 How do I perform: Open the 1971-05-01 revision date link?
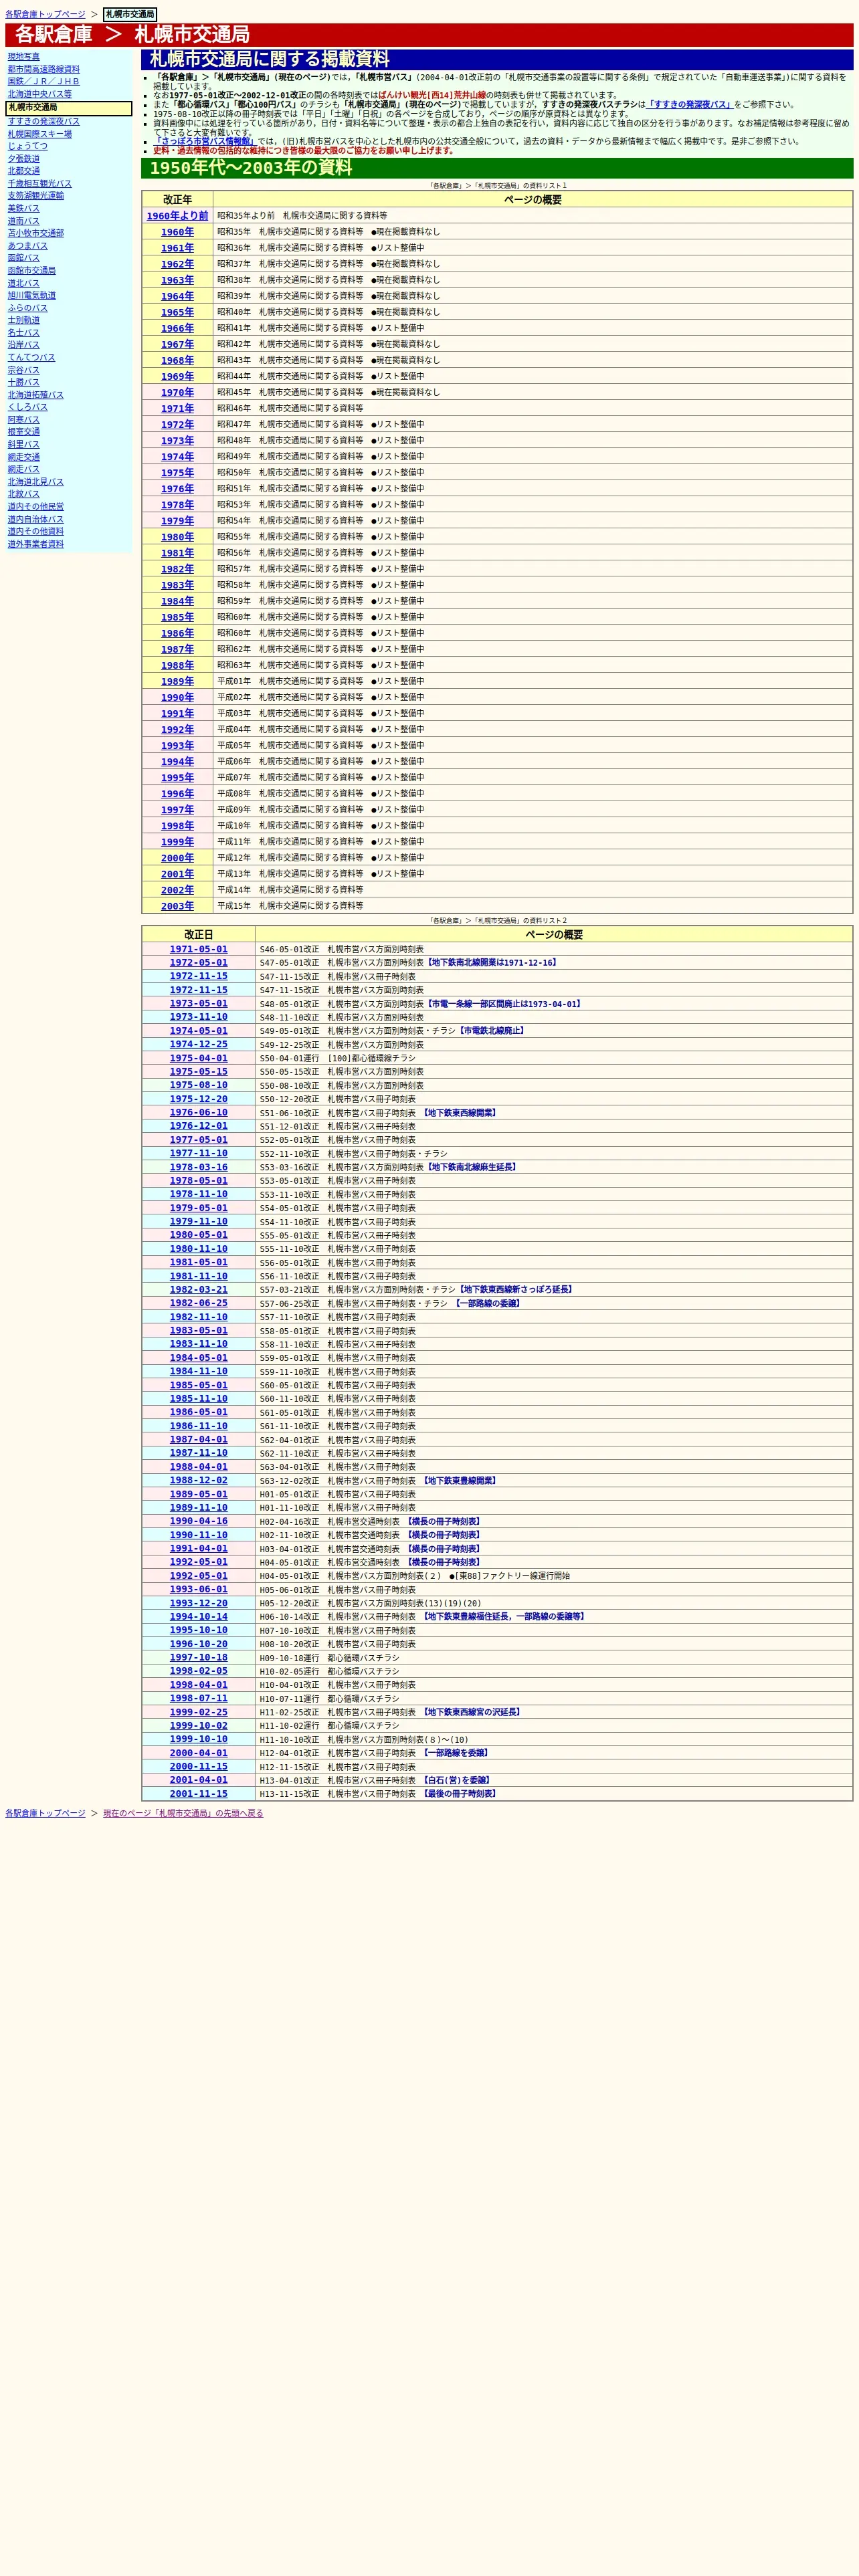pos(198,949)
